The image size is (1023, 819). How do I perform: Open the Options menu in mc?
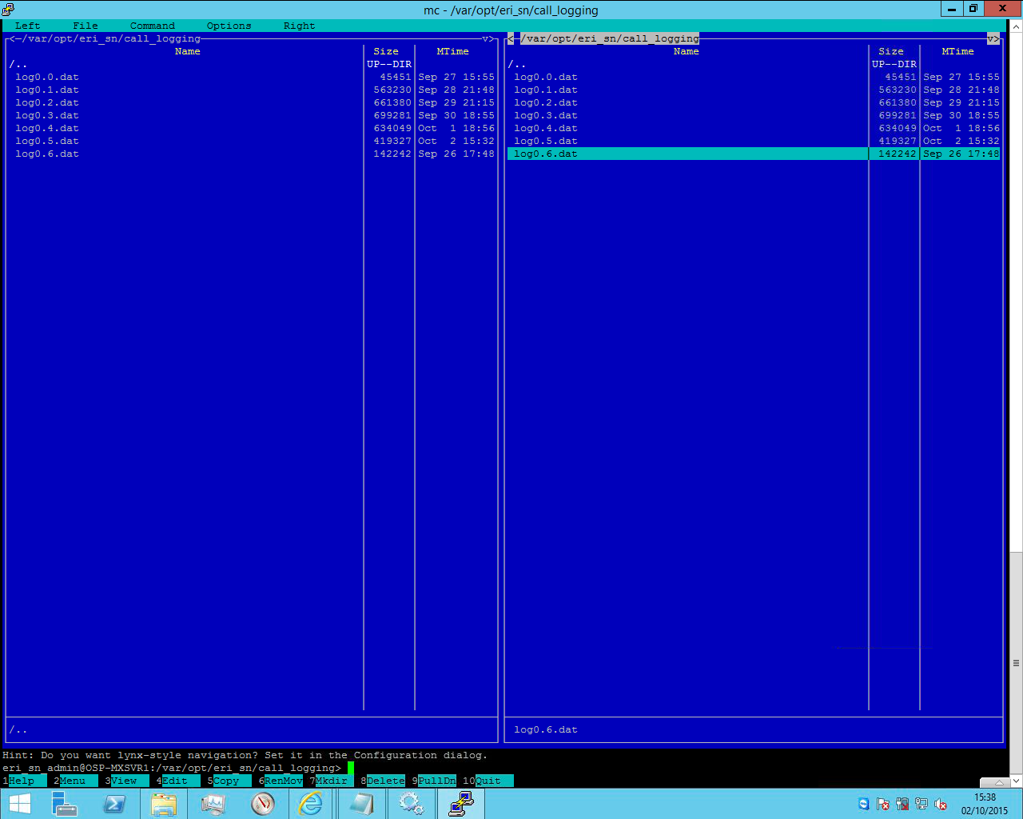click(x=229, y=26)
